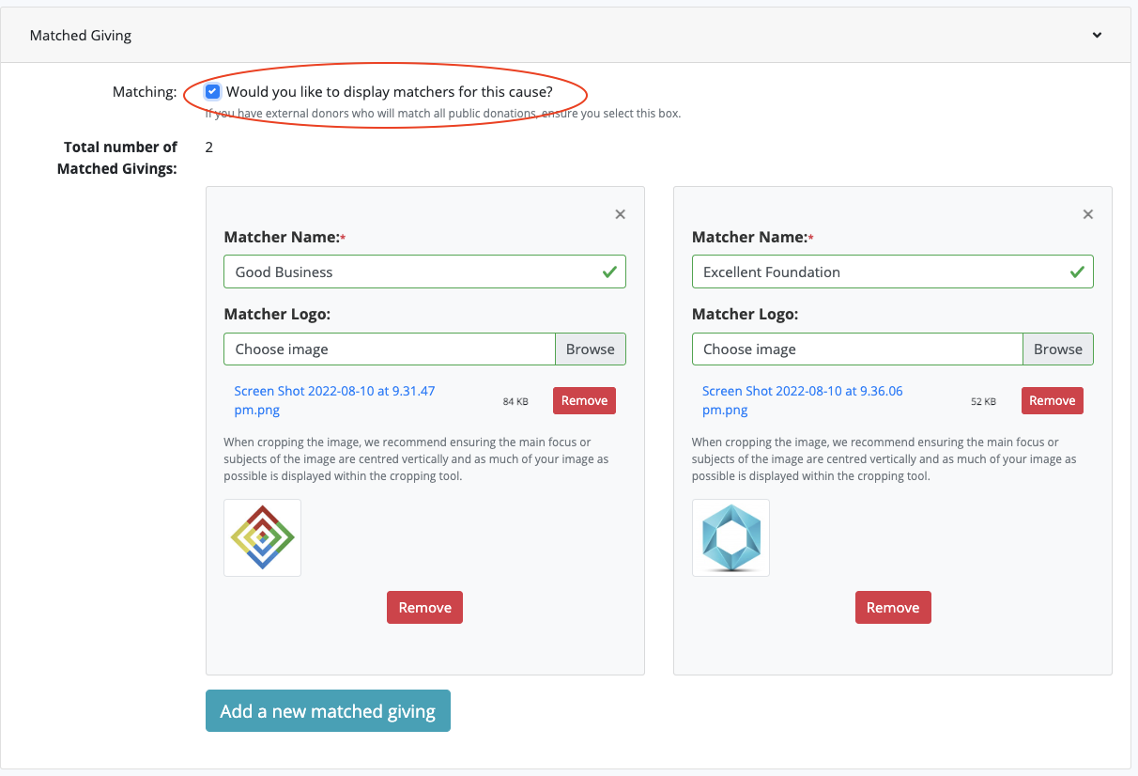Click the green checkmark beside Good Business
The height and width of the screenshot is (776, 1138).
[x=611, y=272]
